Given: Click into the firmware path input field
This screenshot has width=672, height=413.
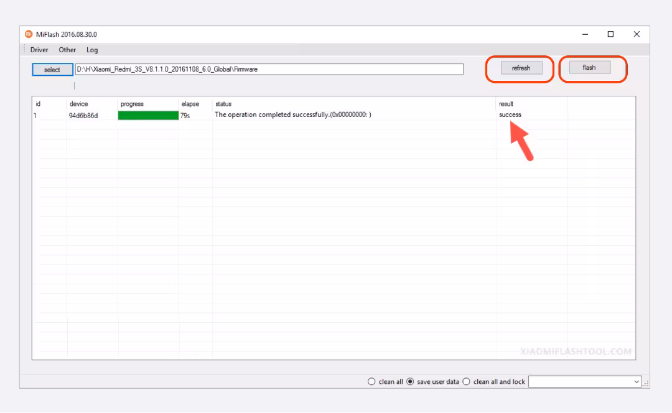Looking at the screenshot, I should coord(269,69).
